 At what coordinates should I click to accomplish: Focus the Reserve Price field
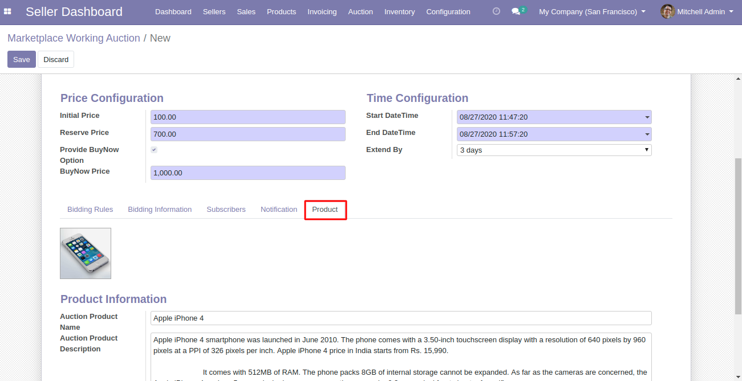248,134
